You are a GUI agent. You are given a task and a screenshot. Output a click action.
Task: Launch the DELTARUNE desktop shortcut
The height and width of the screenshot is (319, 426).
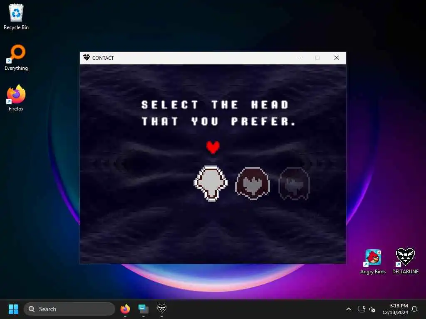click(x=405, y=261)
